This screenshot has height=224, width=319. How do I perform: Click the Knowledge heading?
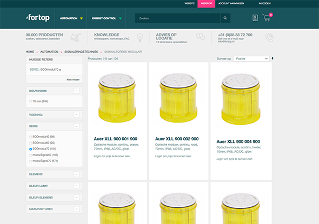click(x=107, y=35)
